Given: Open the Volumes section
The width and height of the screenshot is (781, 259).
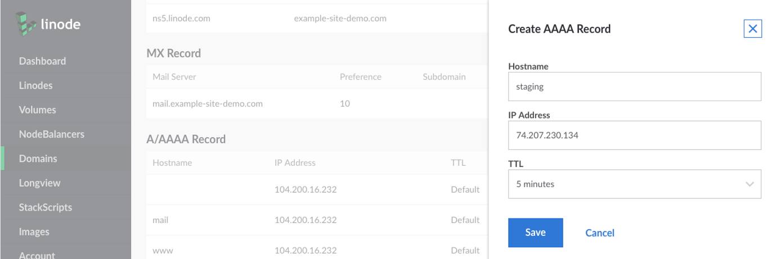Looking at the screenshot, I should point(37,110).
